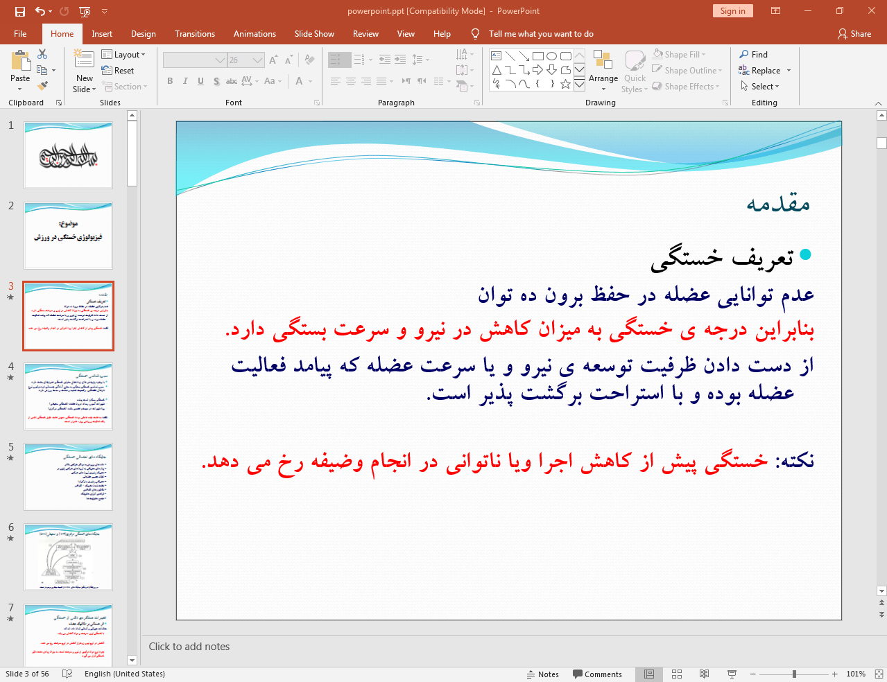Open the Font Size dropdown
Viewport: 887px width, 682px height.
pos(257,60)
